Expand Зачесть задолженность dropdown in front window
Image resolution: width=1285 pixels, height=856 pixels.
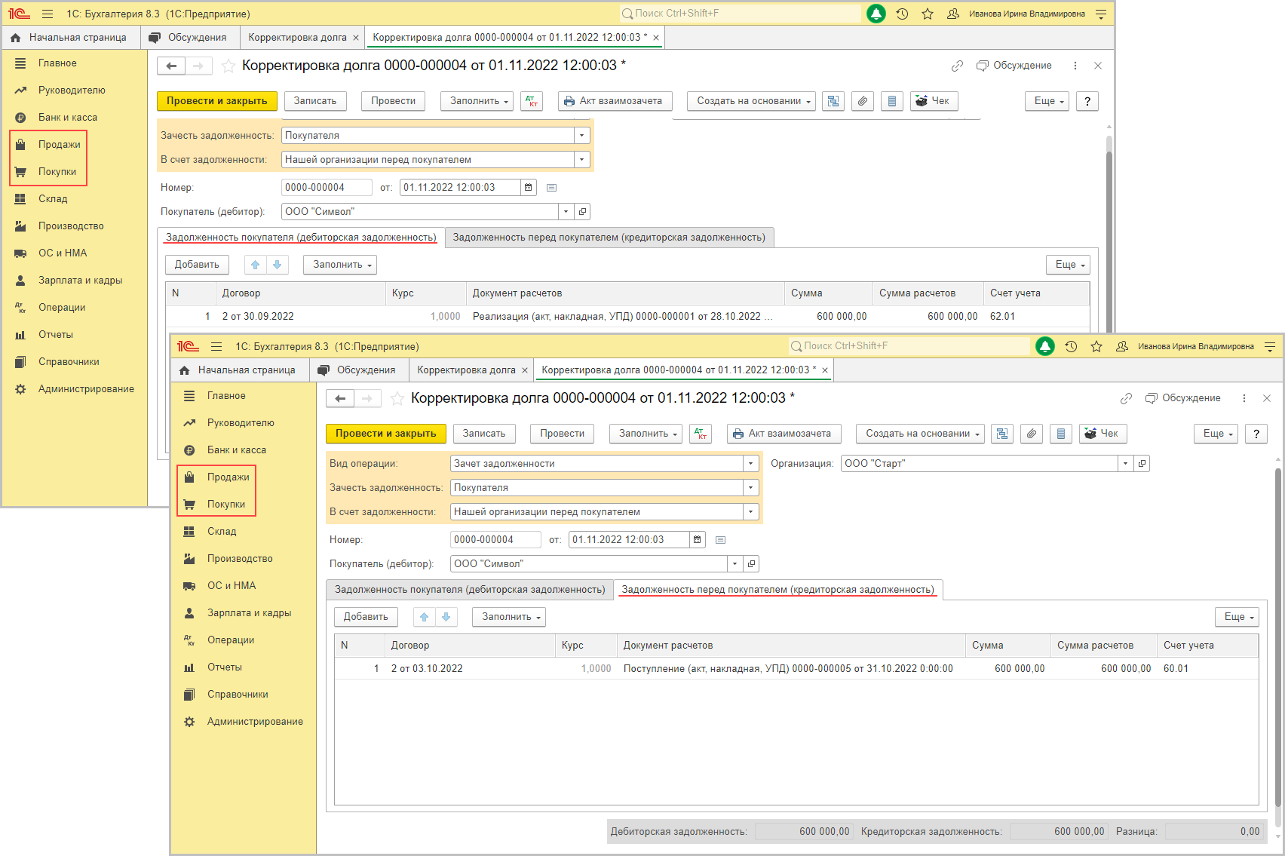pyautogui.click(x=750, y=488)
